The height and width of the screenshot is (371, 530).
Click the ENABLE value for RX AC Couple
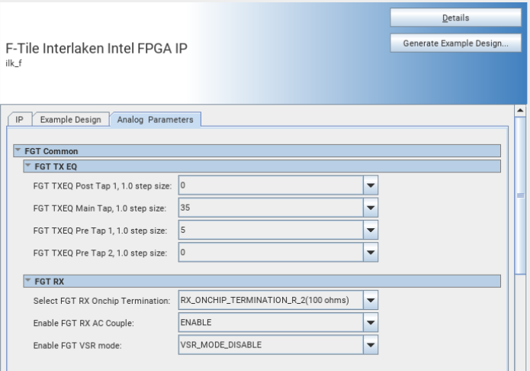pos(271,322)
